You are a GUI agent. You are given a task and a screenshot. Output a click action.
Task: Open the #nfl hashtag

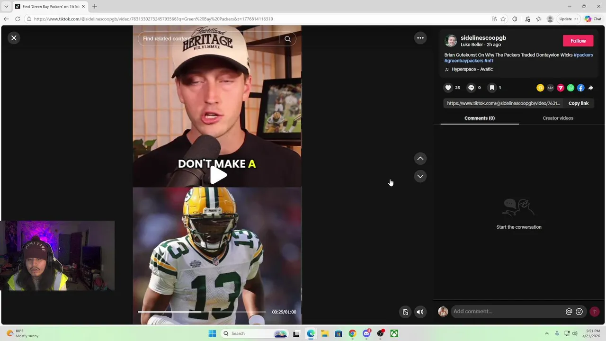click(x=489, y=61)
